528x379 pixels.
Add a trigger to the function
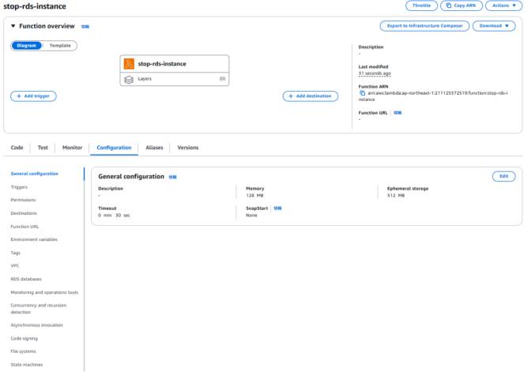[33, 96]
